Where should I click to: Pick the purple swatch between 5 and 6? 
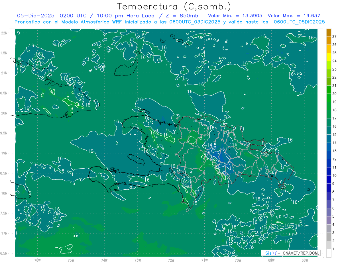(329, 212)
